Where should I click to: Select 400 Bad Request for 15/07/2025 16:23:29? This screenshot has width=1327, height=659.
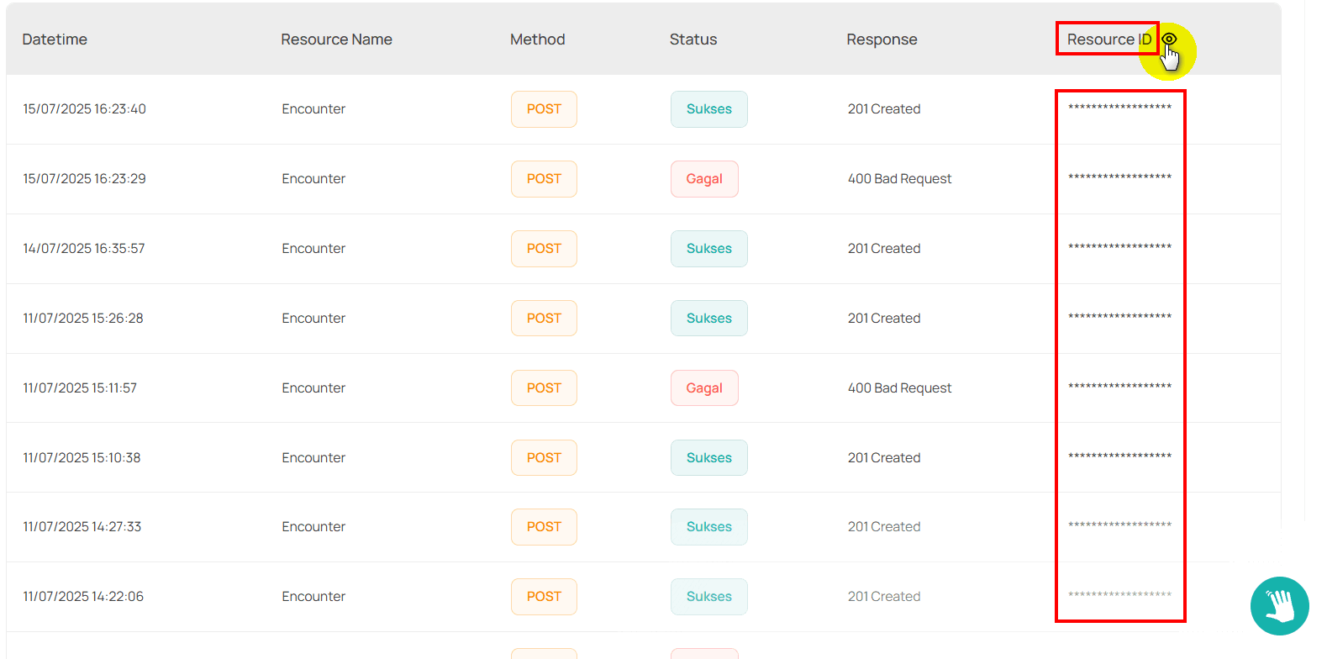(x=899, y=179)
